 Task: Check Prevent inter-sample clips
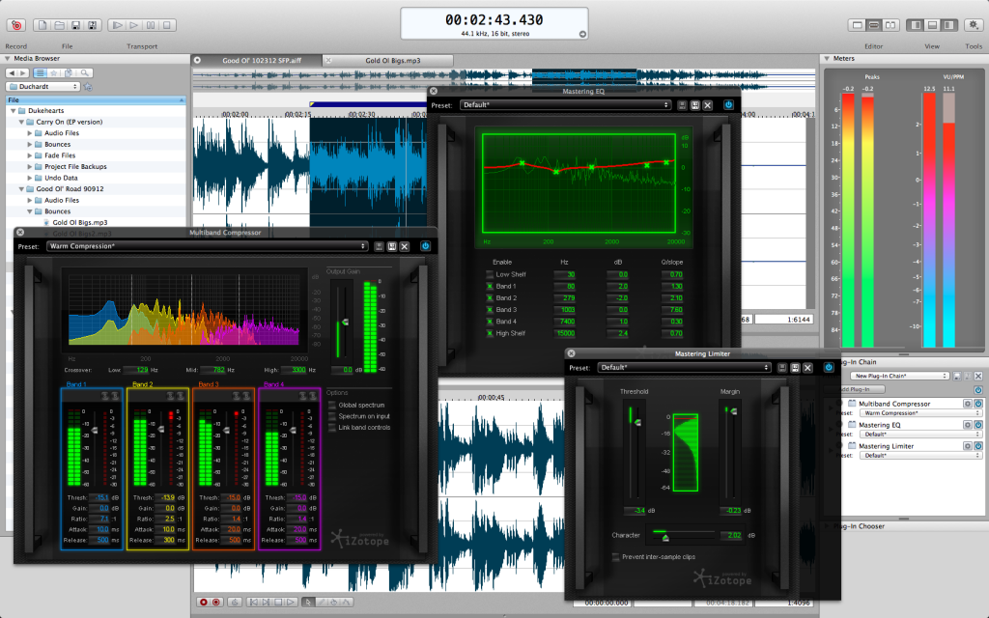[x=615, y=557]
